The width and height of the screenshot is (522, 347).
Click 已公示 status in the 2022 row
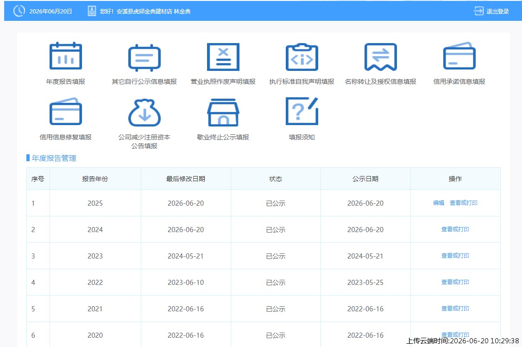point(276,283)
